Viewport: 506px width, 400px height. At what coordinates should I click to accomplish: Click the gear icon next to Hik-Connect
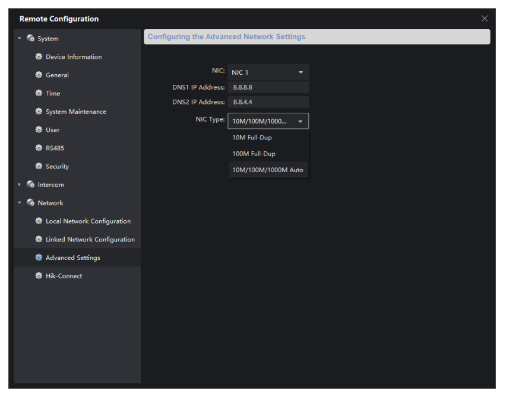point(39,276)
